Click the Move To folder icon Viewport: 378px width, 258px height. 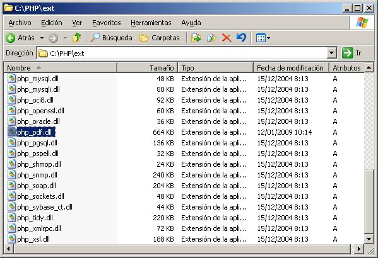pyautogui.click(x=196, y=38)
